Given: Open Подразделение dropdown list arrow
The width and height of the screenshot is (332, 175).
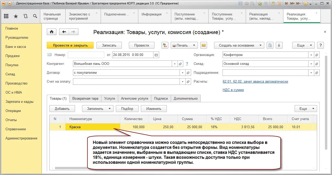Looking at the screenshot, I should pos(311,73).
